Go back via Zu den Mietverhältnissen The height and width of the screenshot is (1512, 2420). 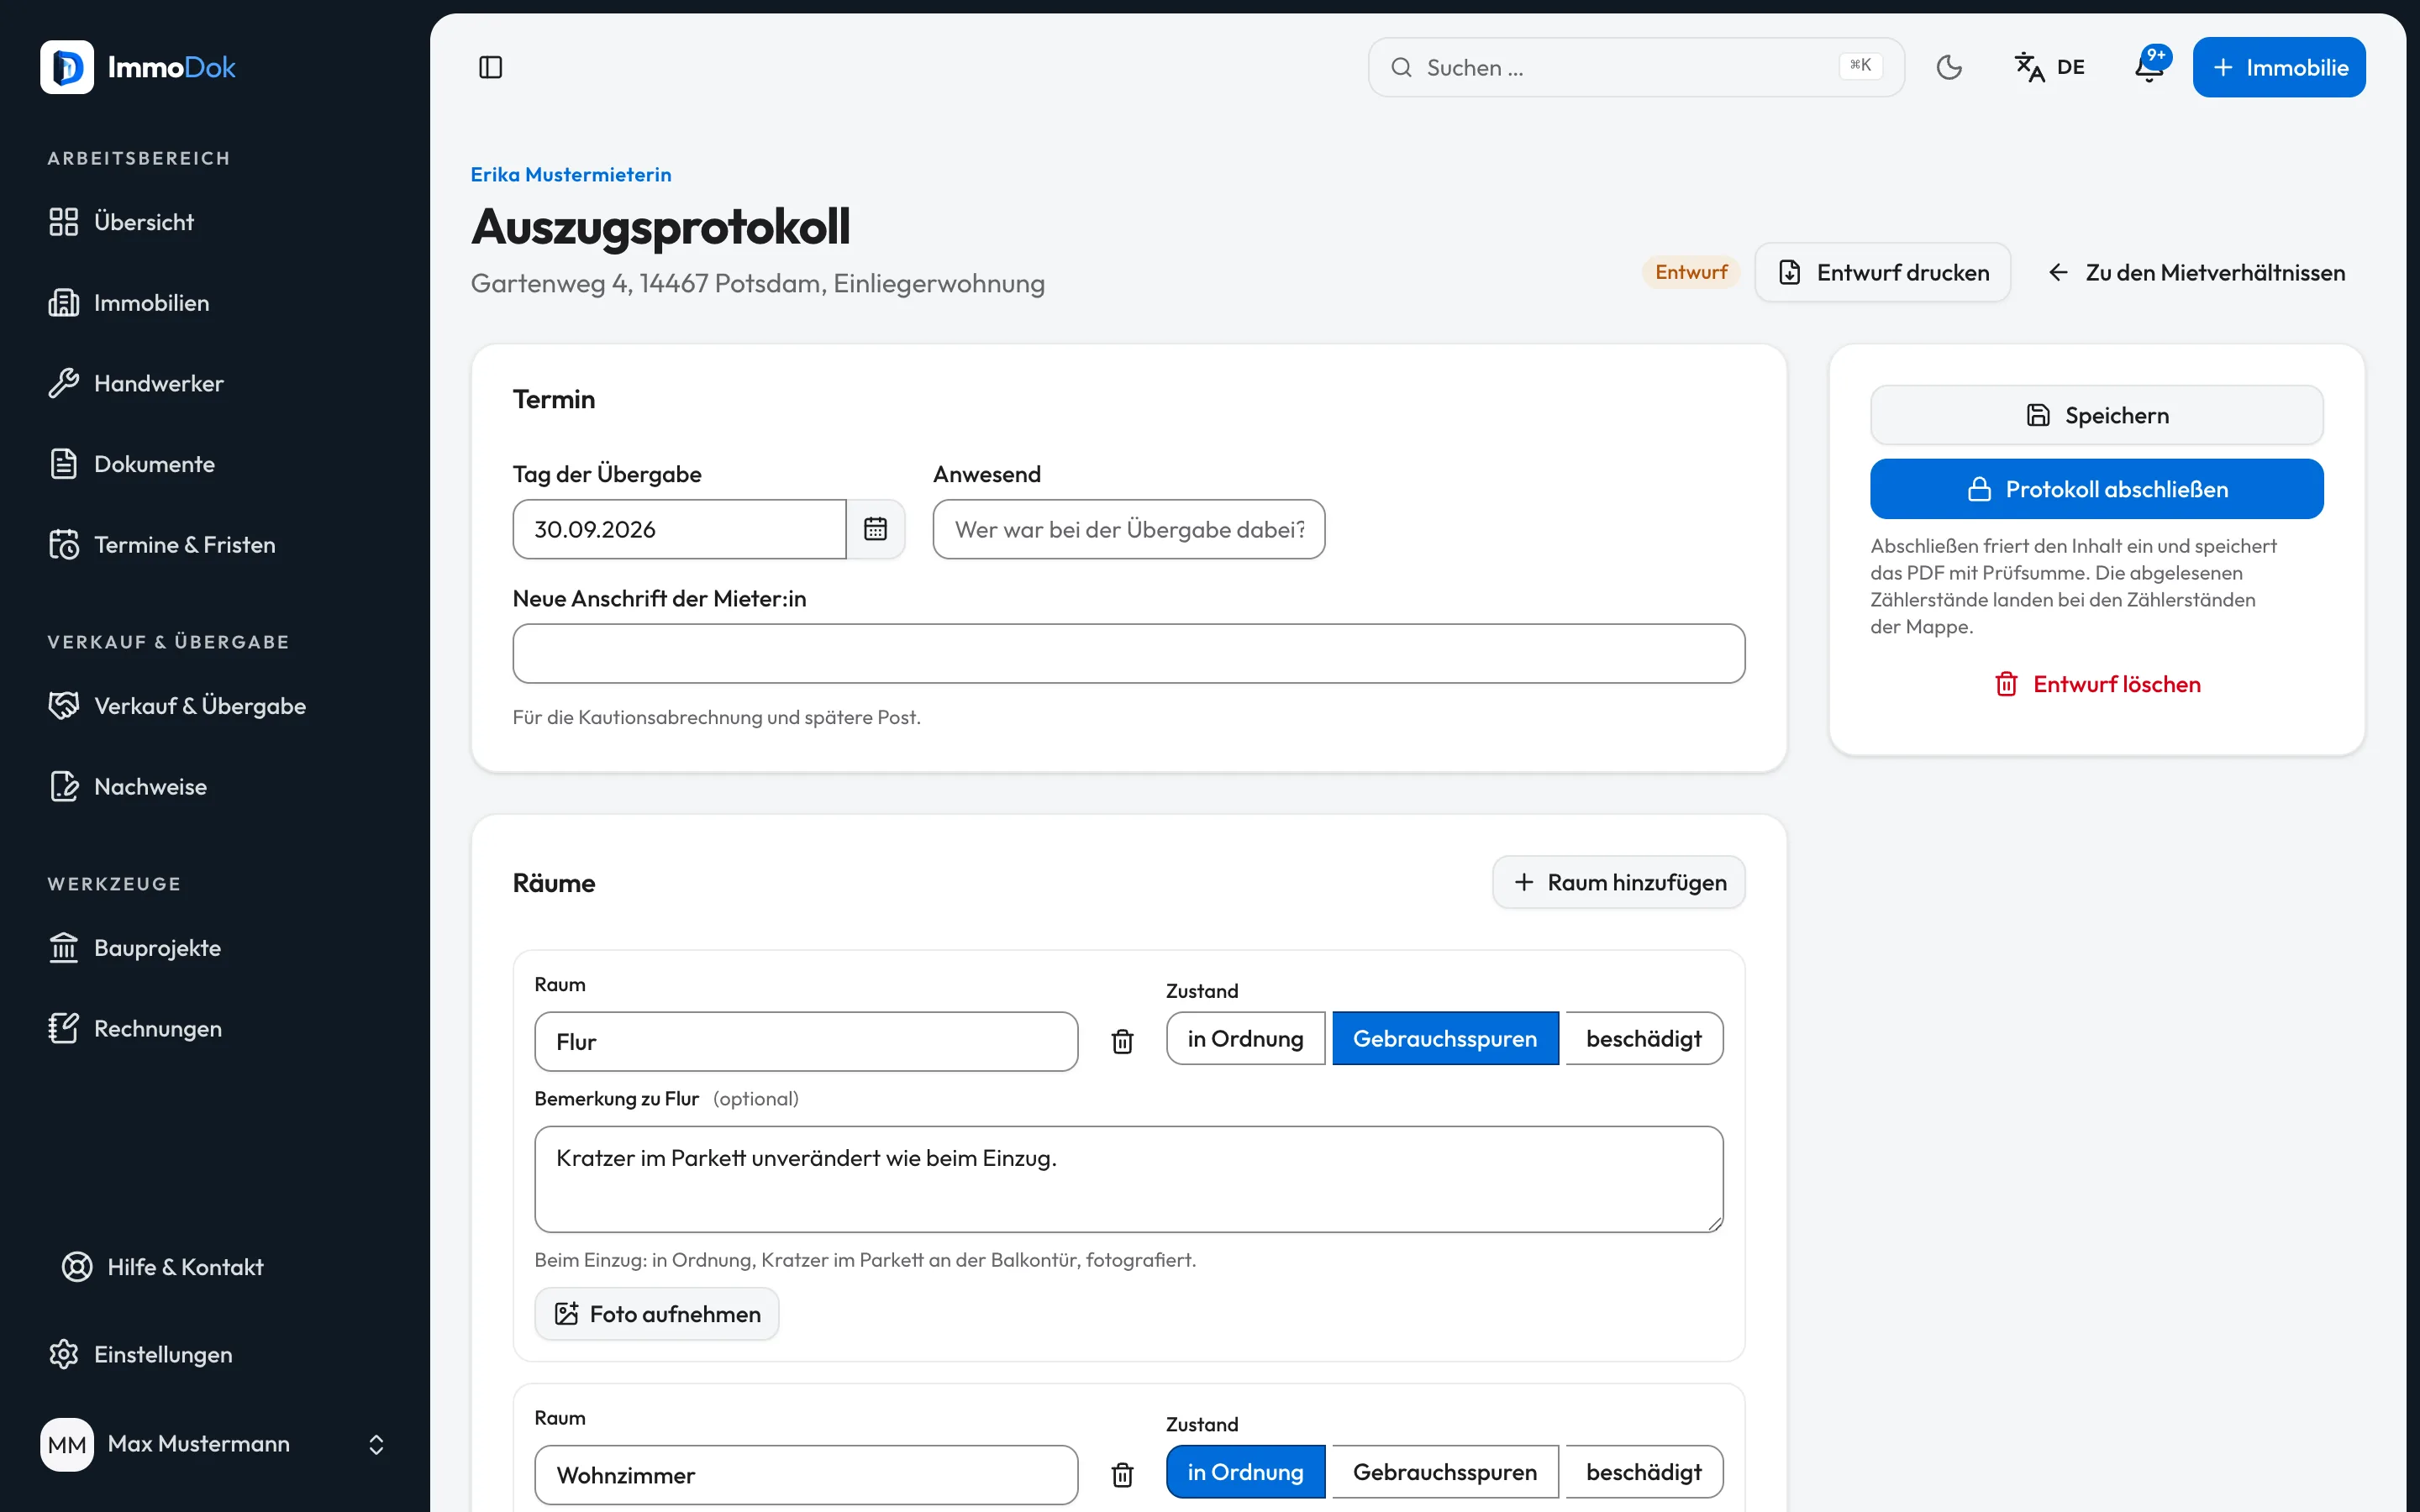click(x=2196, y=272)
